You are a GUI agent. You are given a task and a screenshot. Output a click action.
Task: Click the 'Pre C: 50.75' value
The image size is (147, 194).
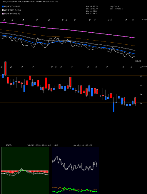coord(92,14)
